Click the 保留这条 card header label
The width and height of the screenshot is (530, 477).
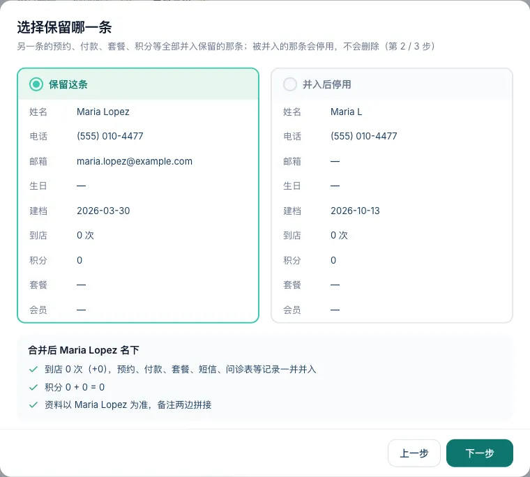click(x=68, y=84)
